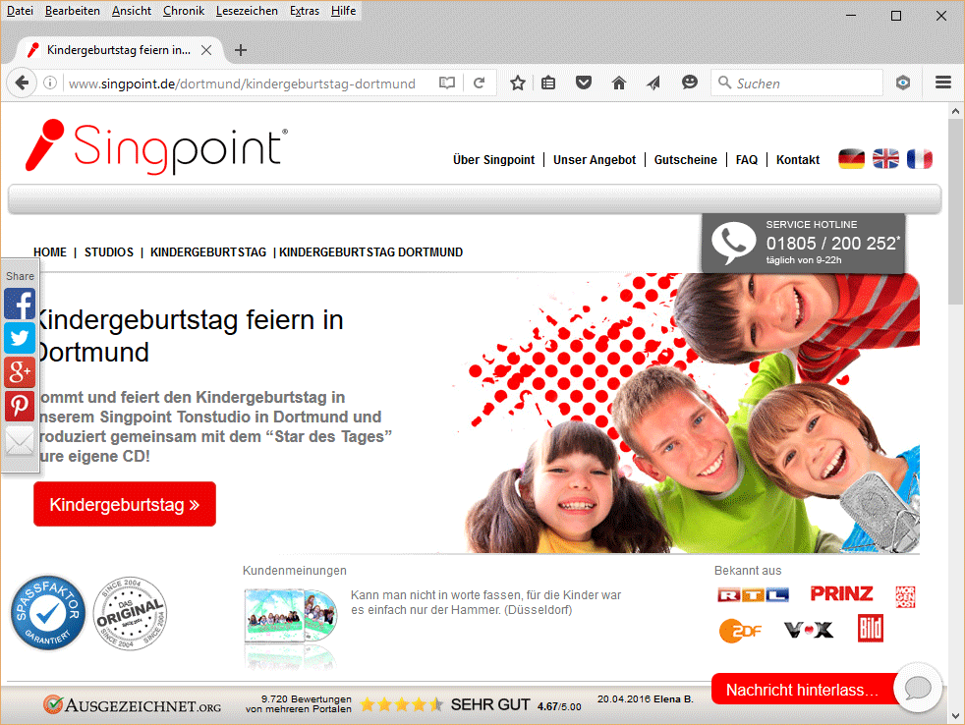The height and width of the screenshot is (725, 965).
Task: Click the address bar URL field
Action: [242, 84]
